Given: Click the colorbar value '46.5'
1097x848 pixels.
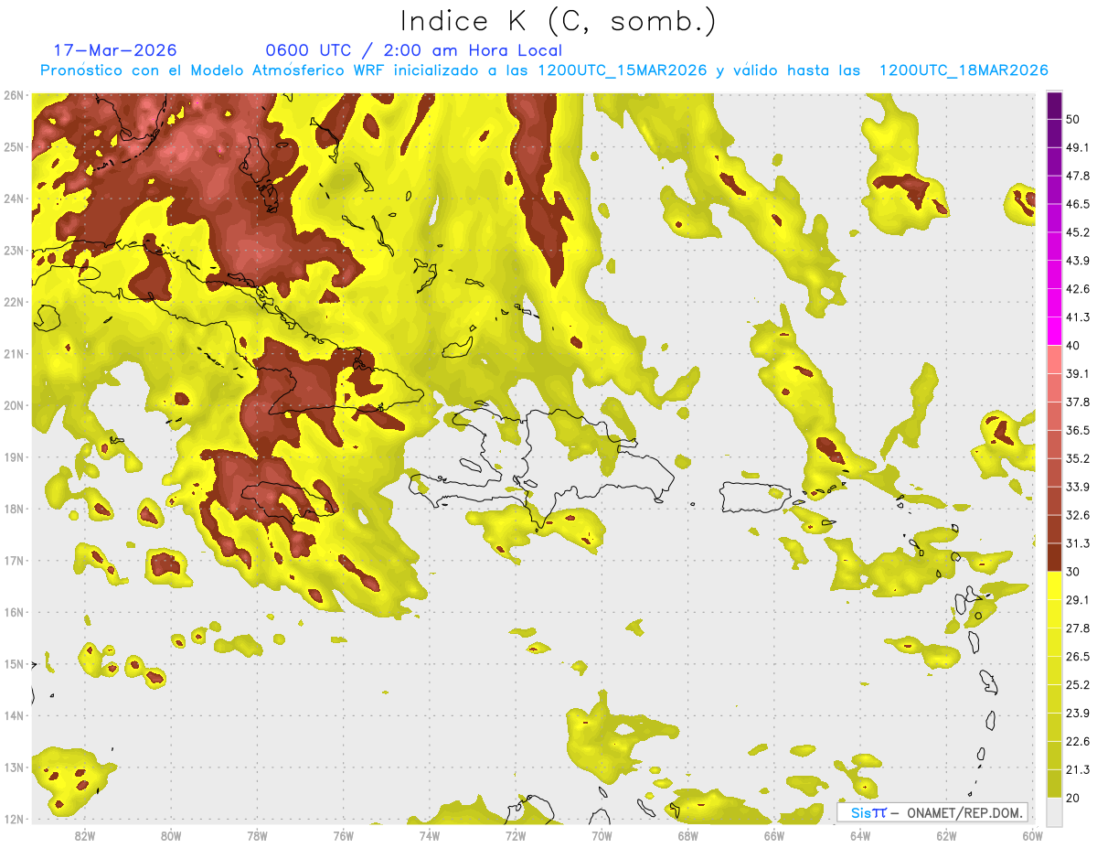Looking at the screenshot, I should [1077, 204].
